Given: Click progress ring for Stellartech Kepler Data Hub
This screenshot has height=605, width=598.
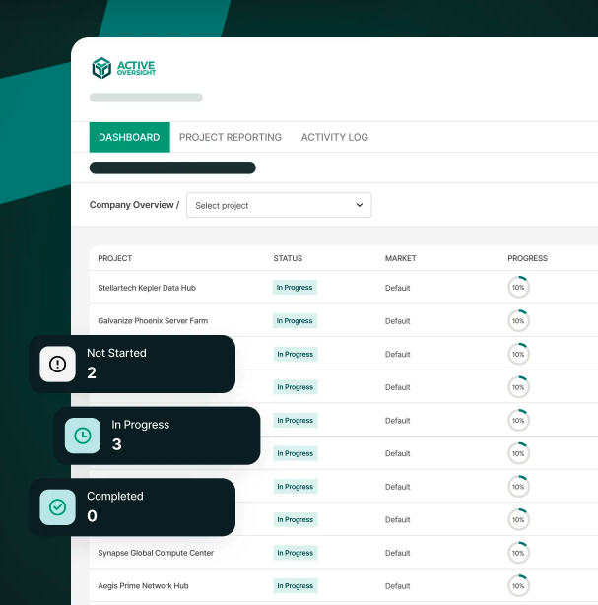Looking at the screenshot, I should pos(518,288).
